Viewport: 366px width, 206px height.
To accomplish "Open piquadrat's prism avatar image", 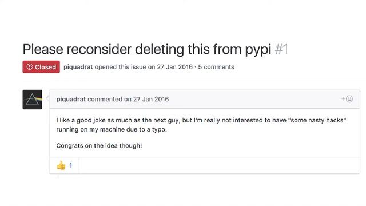I will (32, 100).
